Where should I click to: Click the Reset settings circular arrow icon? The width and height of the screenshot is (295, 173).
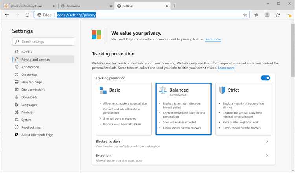[x=17, y=127]
